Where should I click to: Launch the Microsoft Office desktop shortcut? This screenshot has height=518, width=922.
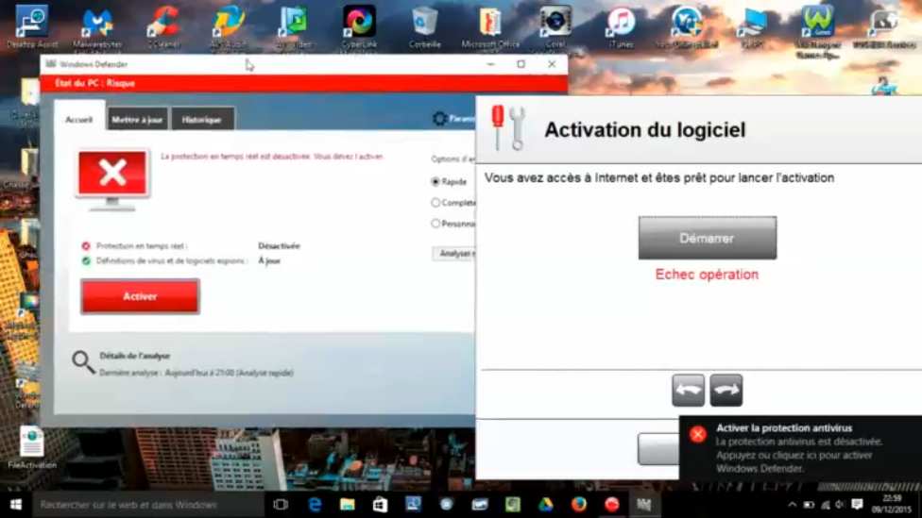point(489,25)
